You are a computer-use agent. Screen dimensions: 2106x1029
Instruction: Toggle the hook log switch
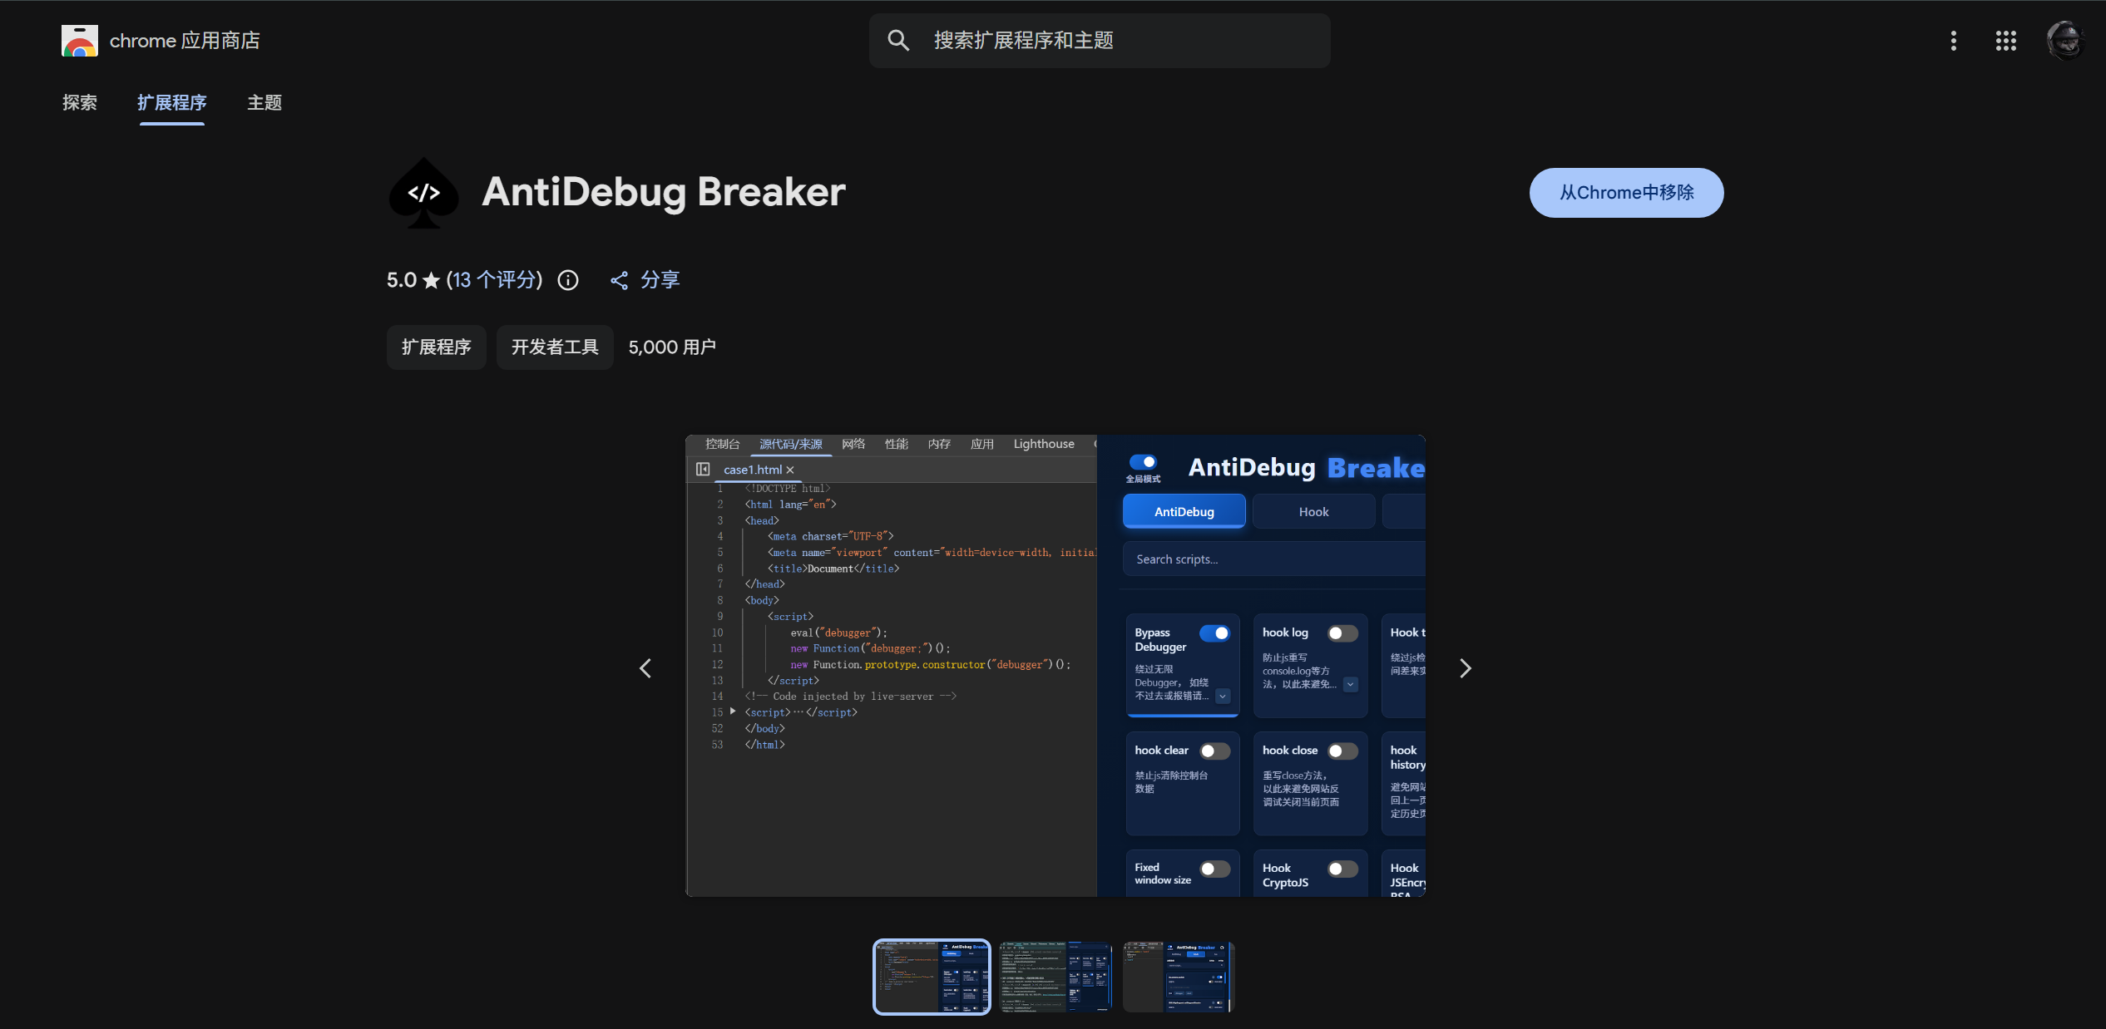click(x=1342, y=633)
